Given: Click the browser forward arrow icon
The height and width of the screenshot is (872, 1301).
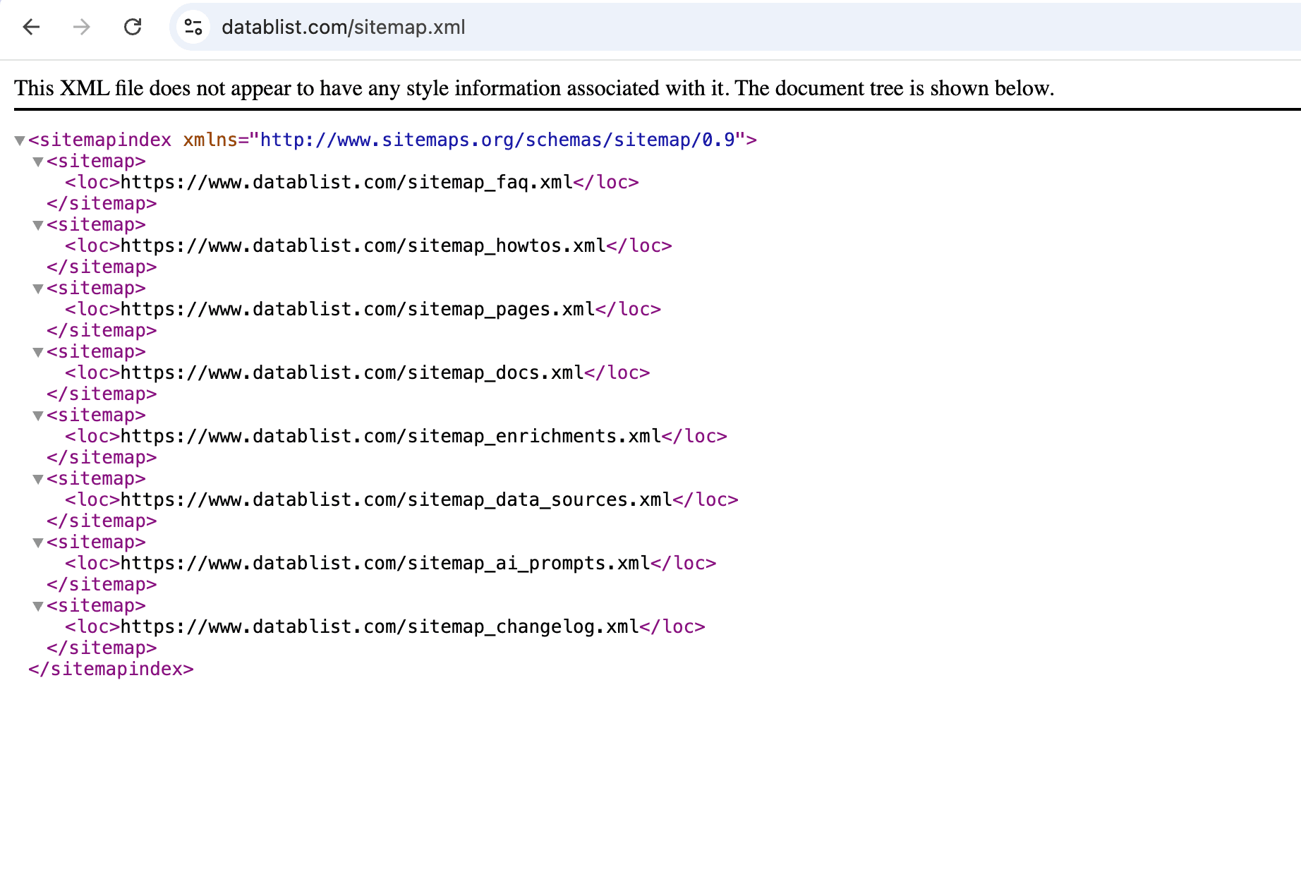Looking at the screenshot, I should (81, 28).
